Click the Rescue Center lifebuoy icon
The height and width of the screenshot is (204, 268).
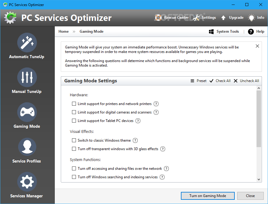point(158,18)
